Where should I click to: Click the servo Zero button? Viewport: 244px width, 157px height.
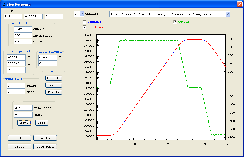(54, 85)
